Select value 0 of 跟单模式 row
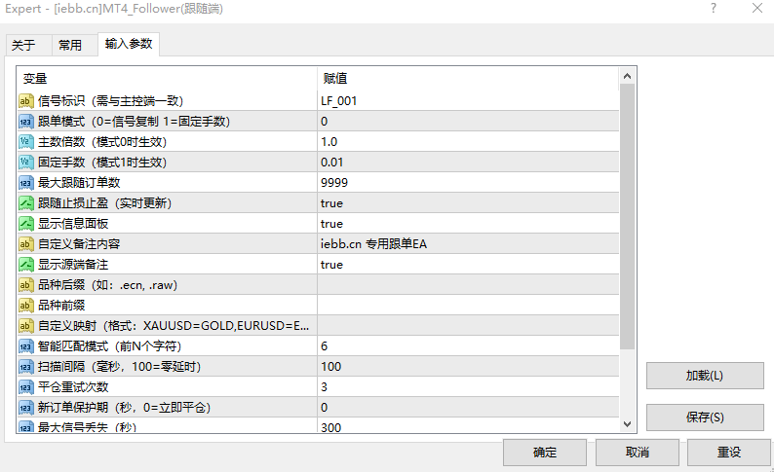The width and height of the screenshot is (774, 472). tap(468, 122)
